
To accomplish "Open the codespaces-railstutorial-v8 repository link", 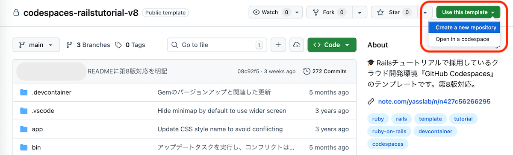I will (x=81, y=12).
